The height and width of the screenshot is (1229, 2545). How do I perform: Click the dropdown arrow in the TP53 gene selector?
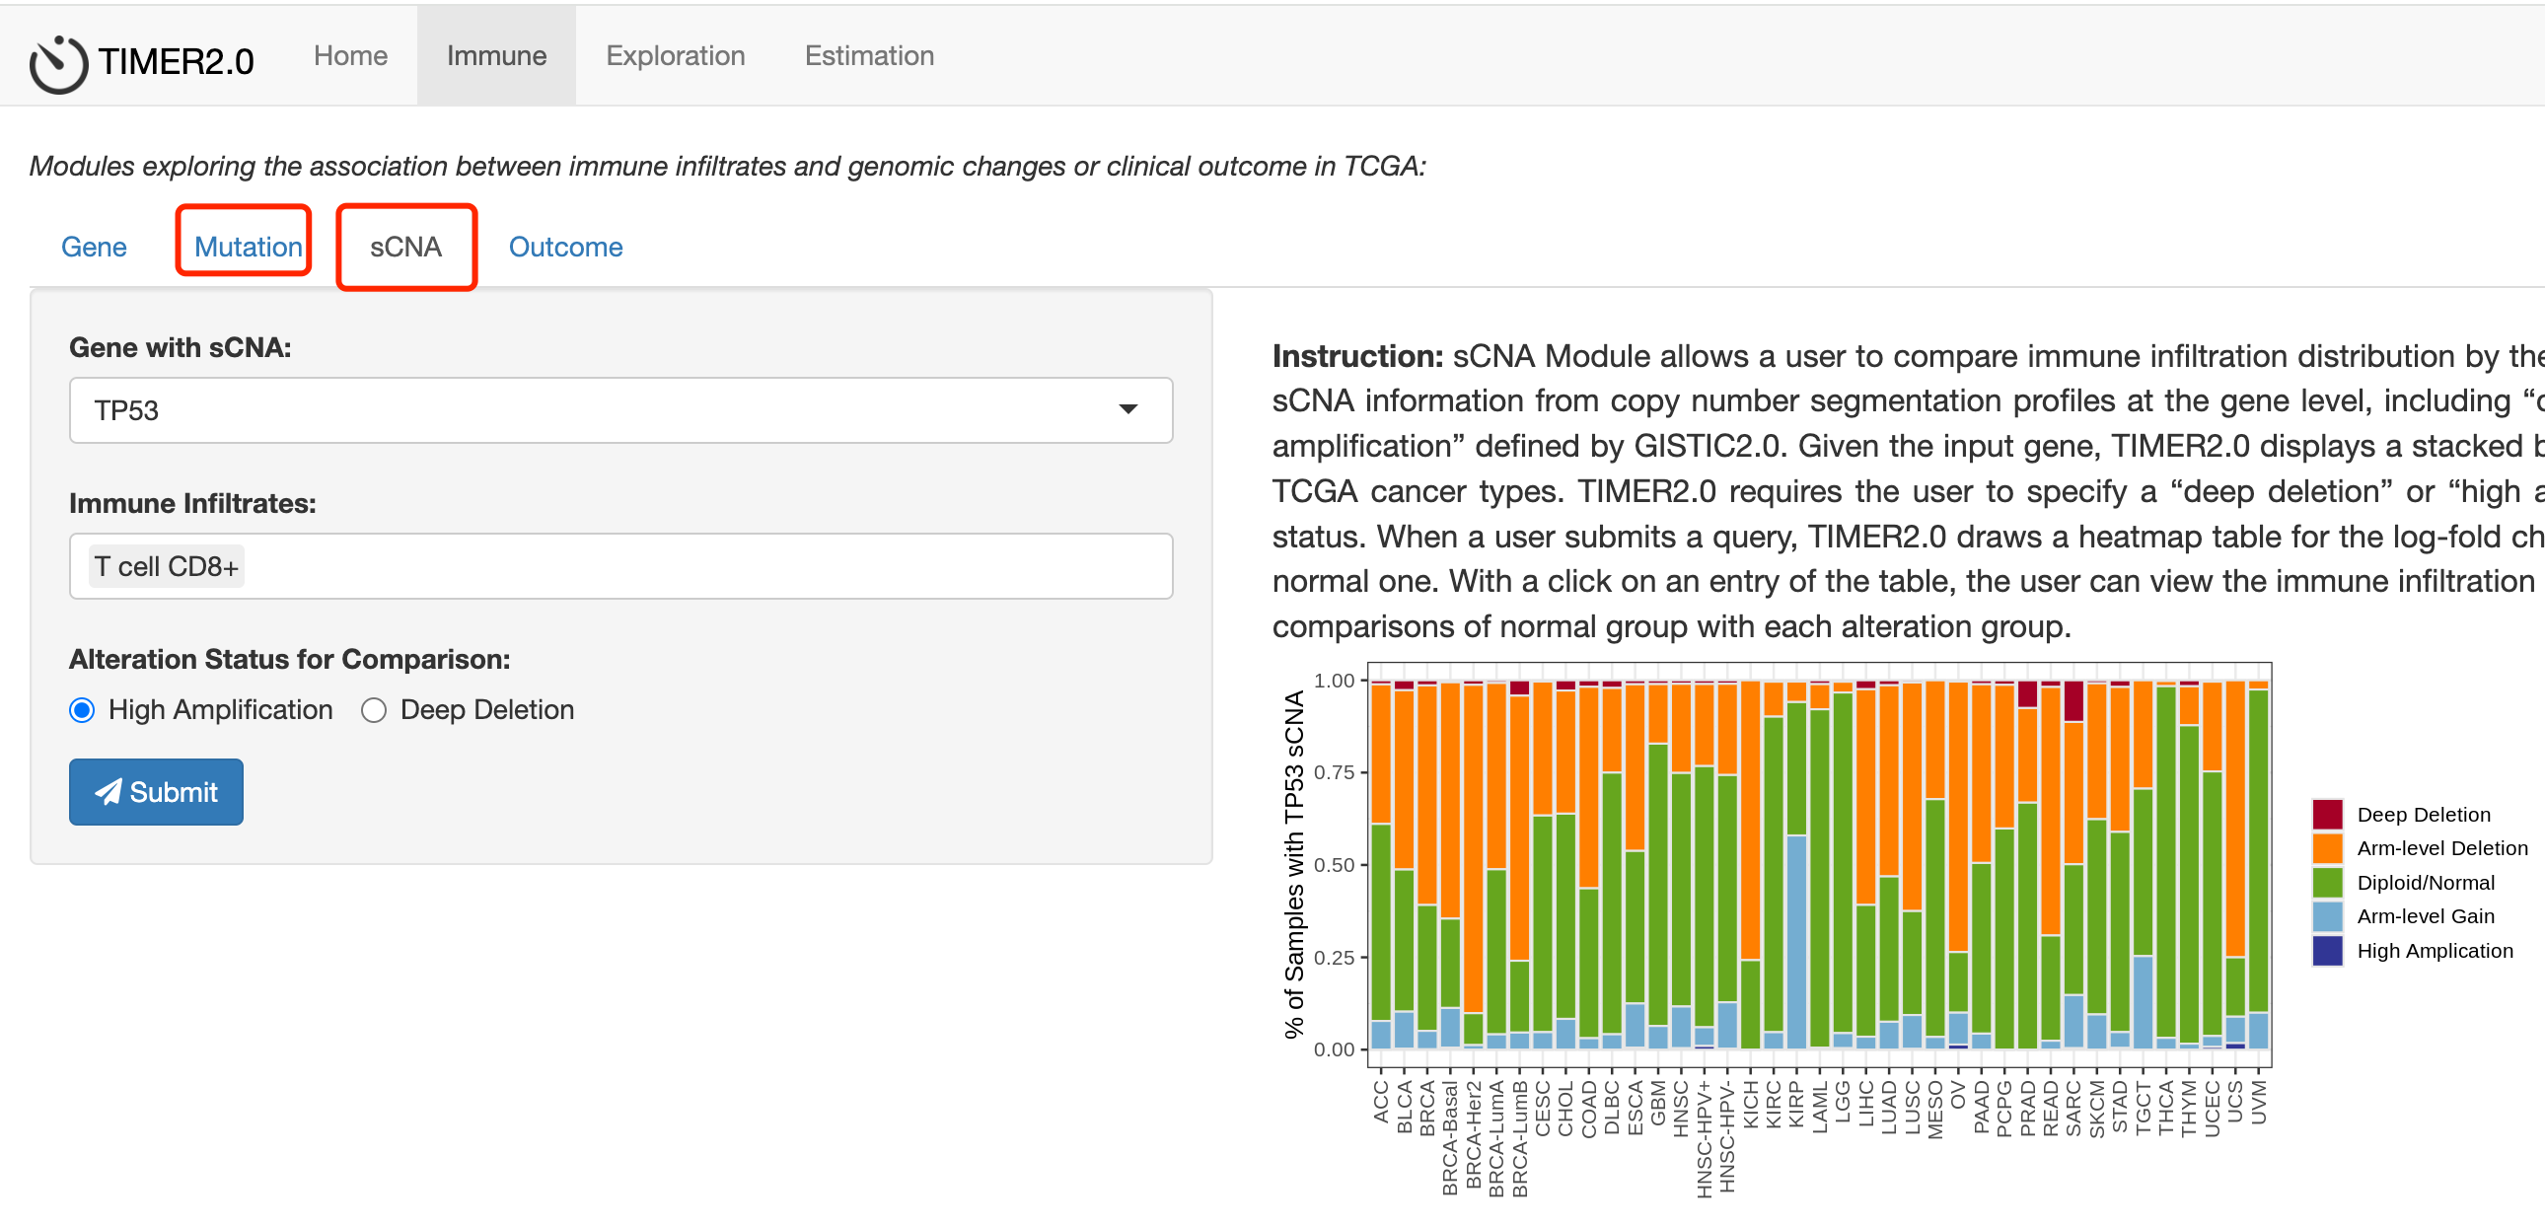pyautogui.click(x=1127, y=409)
